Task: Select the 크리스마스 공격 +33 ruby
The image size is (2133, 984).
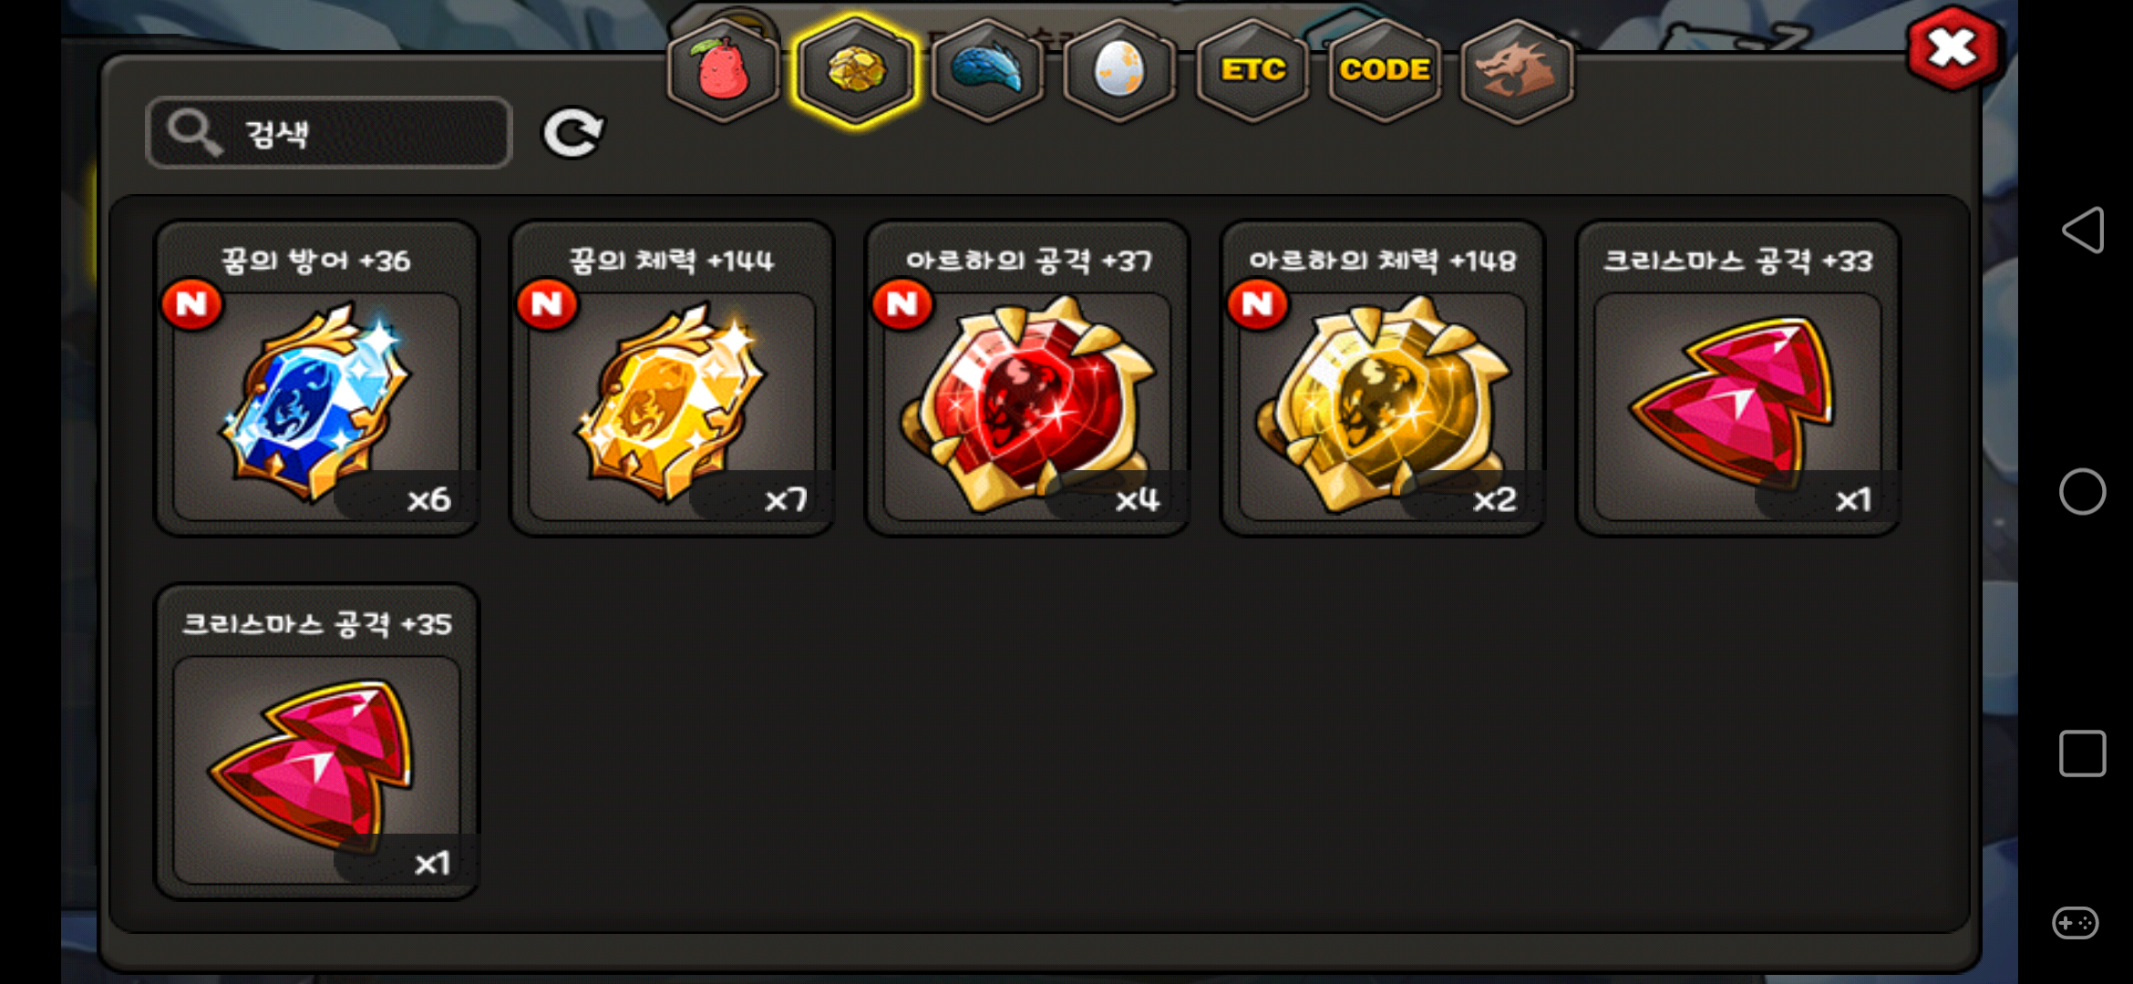Action: 1738,378
